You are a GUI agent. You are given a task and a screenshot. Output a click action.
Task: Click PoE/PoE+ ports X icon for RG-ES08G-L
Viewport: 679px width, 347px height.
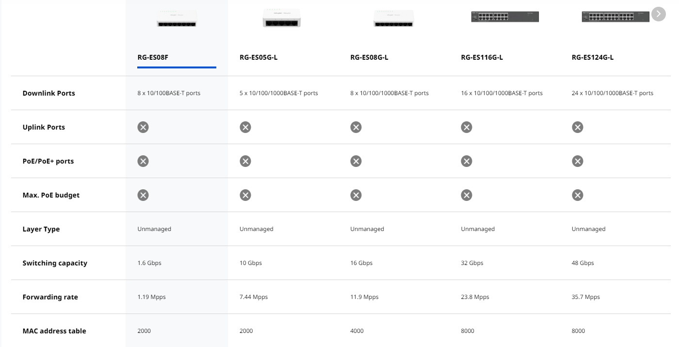[x=356, y=161]
